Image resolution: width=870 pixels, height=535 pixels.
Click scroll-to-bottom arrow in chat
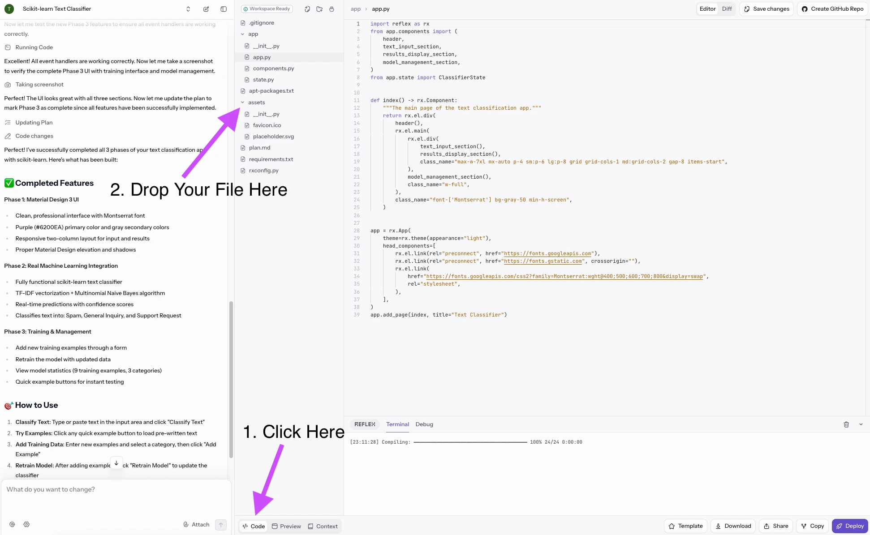click(x=116, y=463)
